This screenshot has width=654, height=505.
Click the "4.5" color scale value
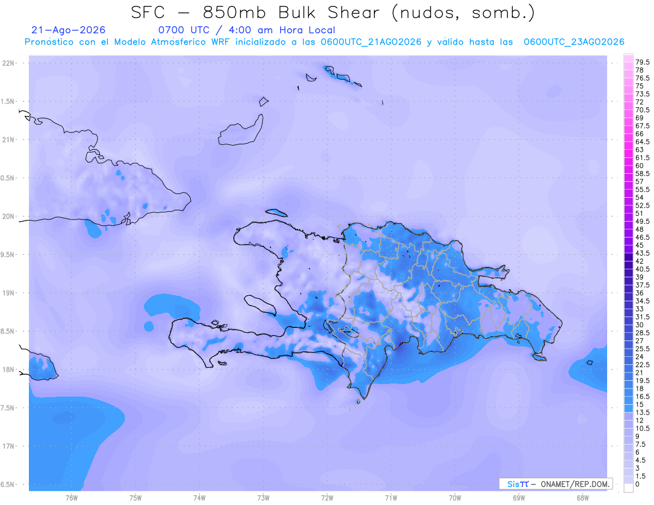(641, 460)
